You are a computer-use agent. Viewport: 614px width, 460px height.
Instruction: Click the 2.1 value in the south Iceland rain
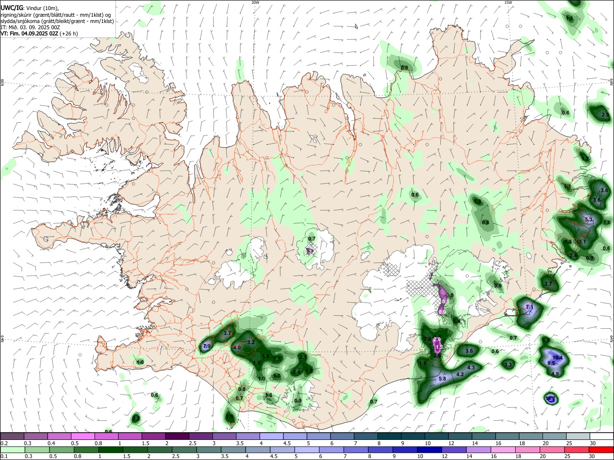(303, 357)
